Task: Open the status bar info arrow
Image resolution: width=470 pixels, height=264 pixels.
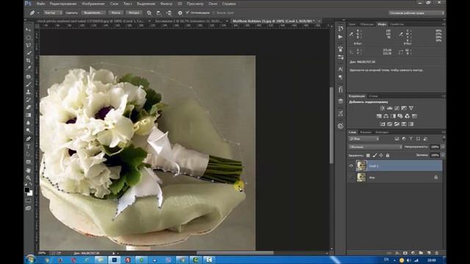Action: [x=114, y=253]
